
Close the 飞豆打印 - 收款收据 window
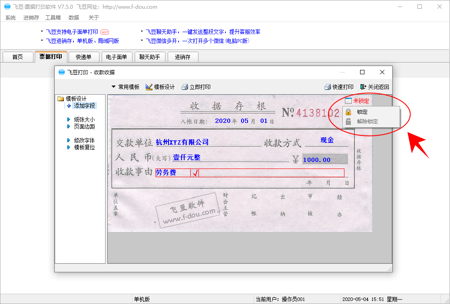click(x=382, y=72)
